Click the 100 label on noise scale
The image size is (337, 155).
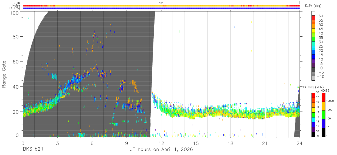pyautogui.click(x=328, y=118)
